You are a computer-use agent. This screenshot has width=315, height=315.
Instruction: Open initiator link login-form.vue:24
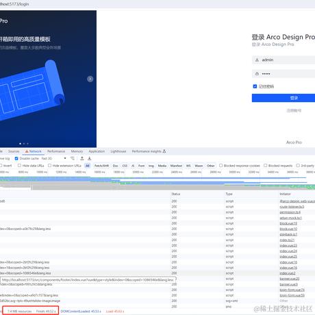pos(292,290)
